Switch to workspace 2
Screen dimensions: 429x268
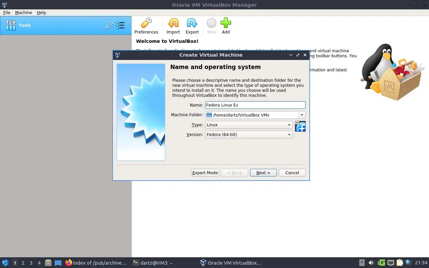23,263
